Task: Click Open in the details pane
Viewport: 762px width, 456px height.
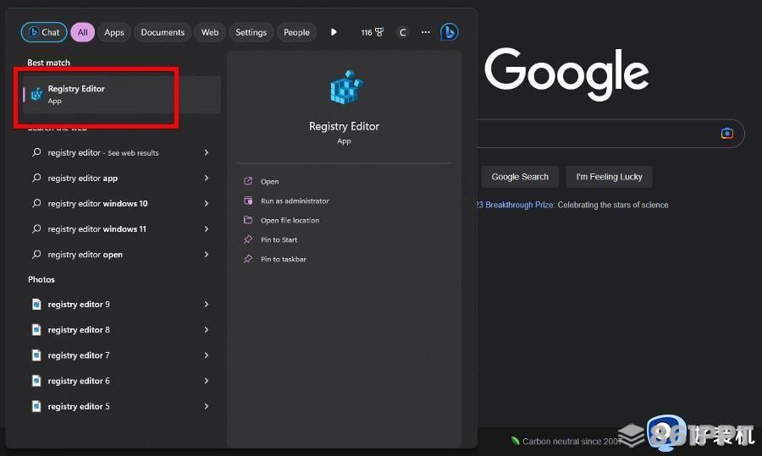Action: (x=269, y=182)
